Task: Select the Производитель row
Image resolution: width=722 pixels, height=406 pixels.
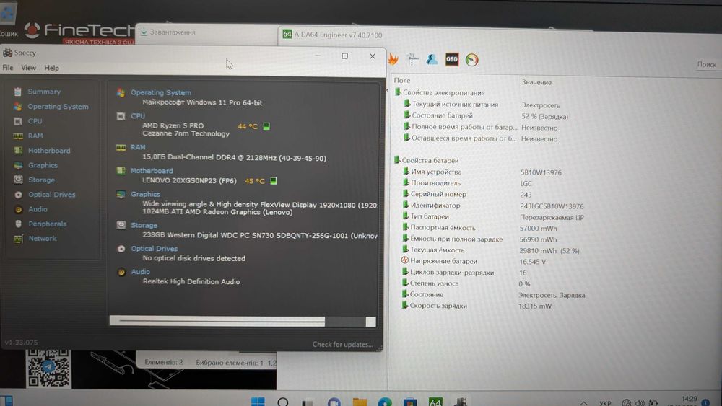Action: tap(467, 183)
